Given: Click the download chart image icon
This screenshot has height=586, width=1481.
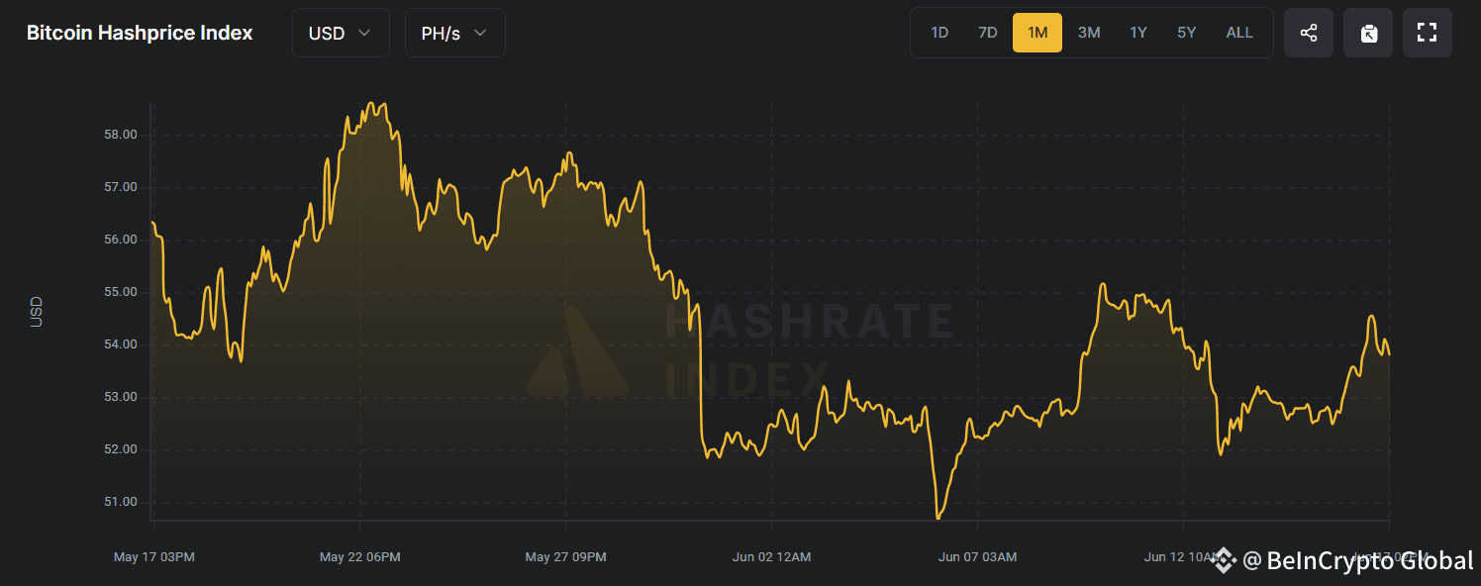Looking at the screenshot, I should tap(1368, 33).
